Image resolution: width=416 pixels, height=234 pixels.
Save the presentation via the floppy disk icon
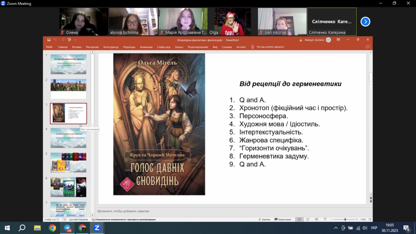[49, 40]
